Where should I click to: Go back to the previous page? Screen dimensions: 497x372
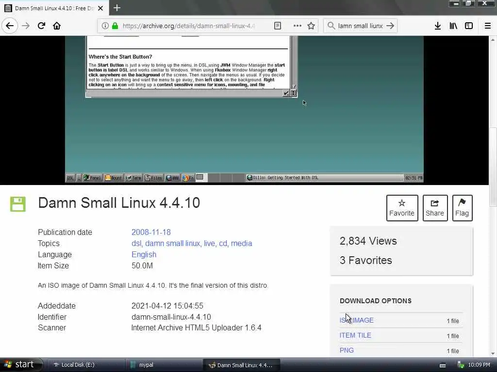(10, 26)
